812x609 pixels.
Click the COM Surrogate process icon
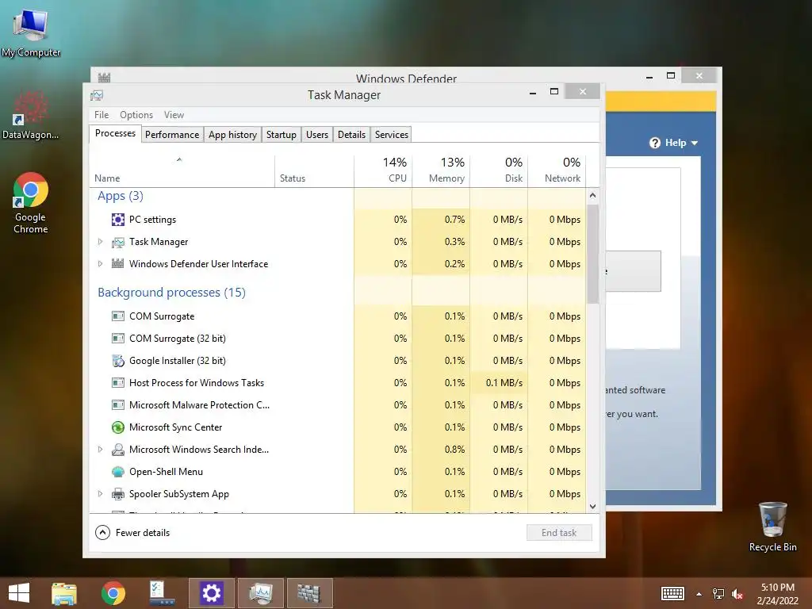(x=117, y=316)
